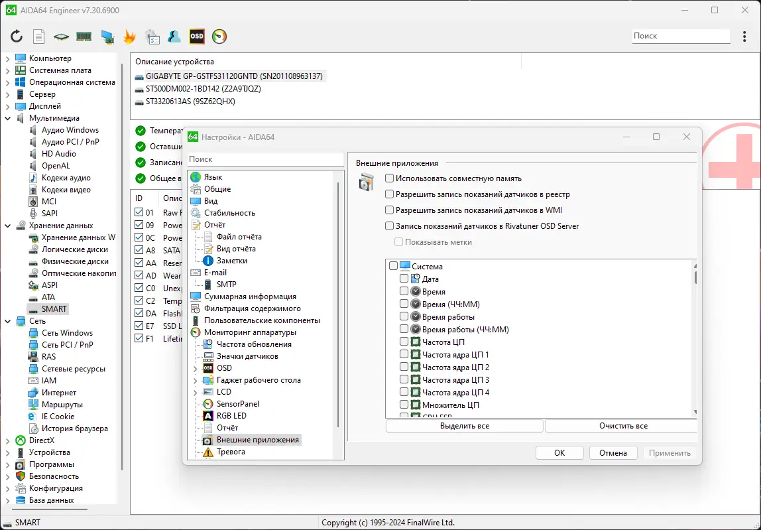This screenshot has width=761, height=530.
Task: Check the Частота ЦП checkbox
Action: [404, 342]
